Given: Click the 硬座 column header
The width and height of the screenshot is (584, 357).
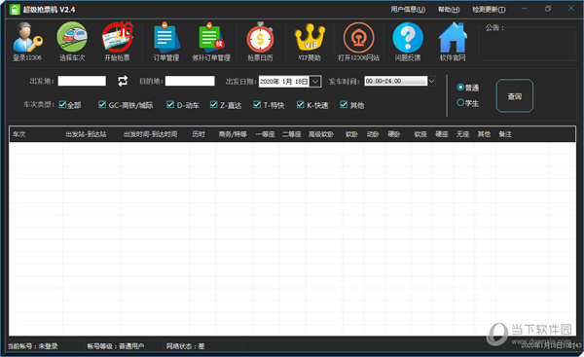Looking at the screenshot, I should (442, 134).
